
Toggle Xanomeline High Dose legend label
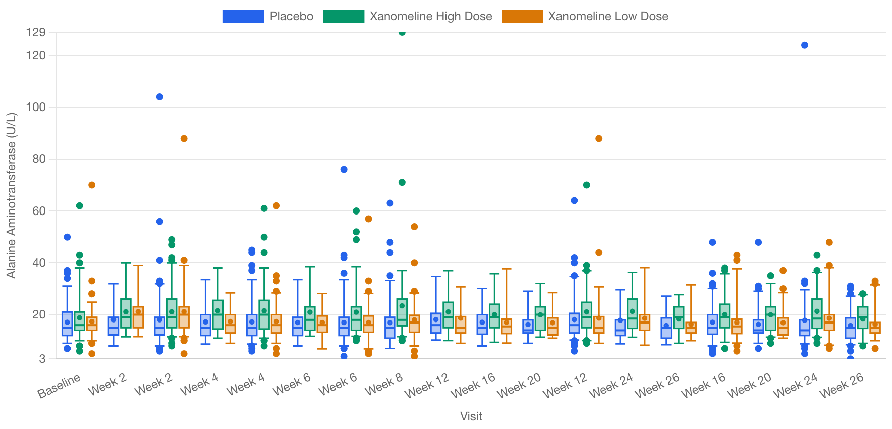(x=430, y=16)
